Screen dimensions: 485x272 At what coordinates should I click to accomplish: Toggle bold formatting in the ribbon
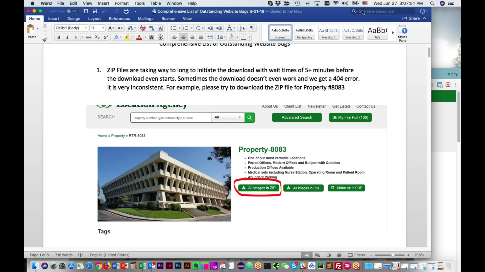pyautogui.click(x=59, y=37)
